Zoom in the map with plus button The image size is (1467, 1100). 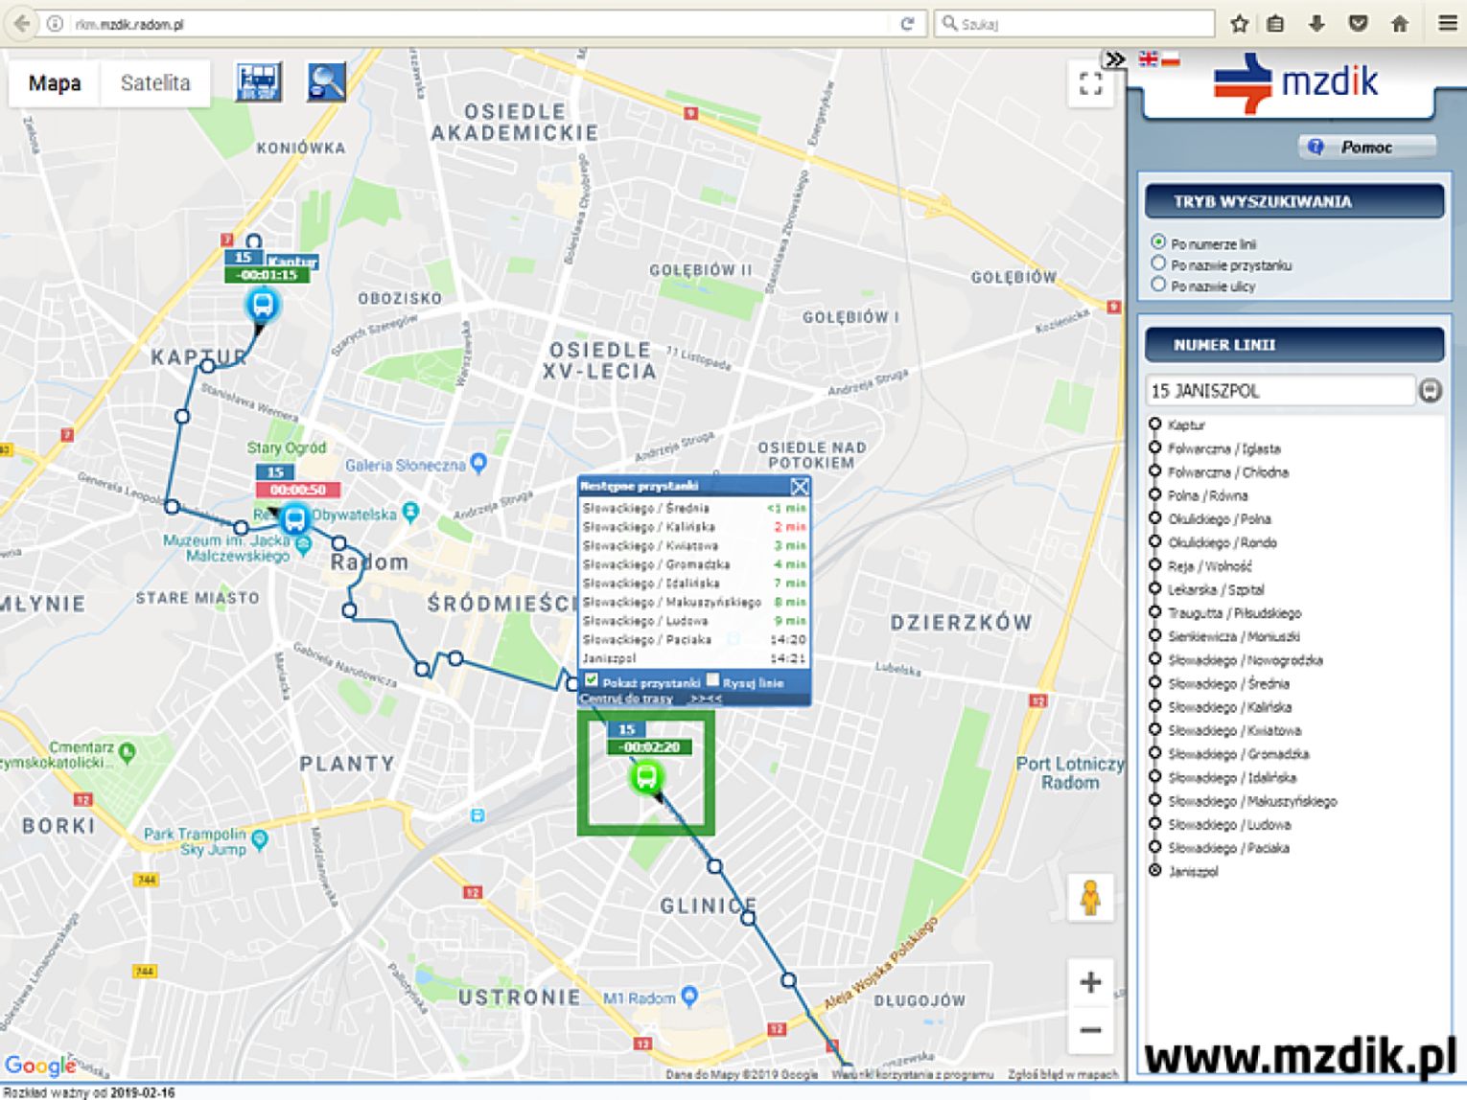pyautogui.click(x=1090, y=982)
